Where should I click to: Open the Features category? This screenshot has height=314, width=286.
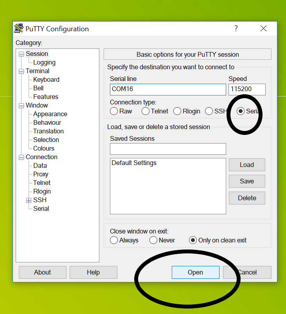[46, 97]
